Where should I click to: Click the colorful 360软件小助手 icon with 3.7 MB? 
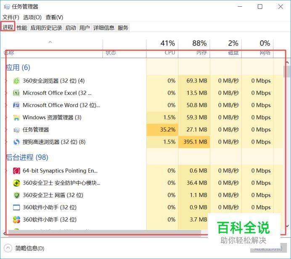click(x=16, y=219)
